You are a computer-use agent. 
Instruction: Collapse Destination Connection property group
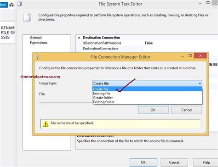pyautogui.click(x=79, y=38)
